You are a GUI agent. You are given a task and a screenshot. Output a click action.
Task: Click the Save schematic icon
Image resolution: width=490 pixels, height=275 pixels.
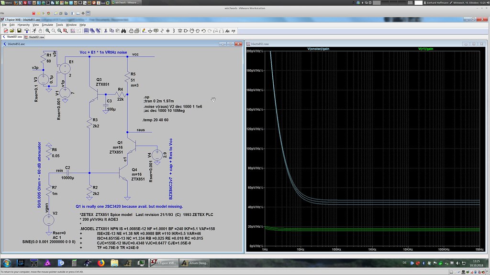20,31
